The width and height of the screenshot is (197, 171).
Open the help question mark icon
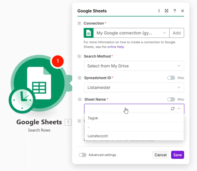tap(175, 11)
